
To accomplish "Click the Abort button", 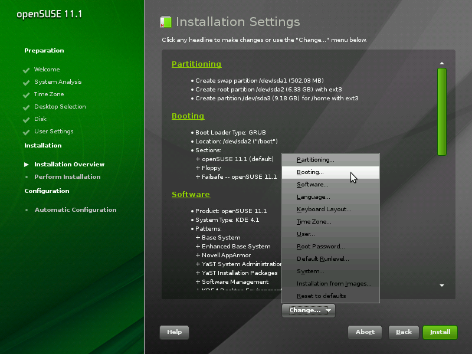I will [x=365, y=332].
